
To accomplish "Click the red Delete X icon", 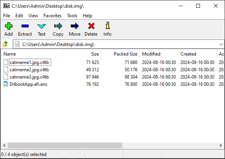I will [x=91, y=26].
